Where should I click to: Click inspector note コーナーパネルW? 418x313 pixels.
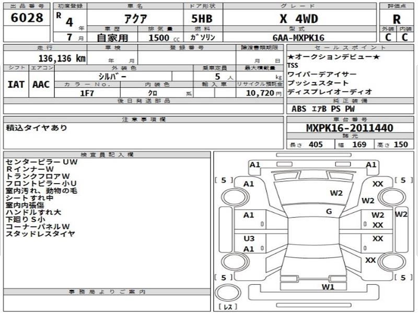[x=38, y=226]
